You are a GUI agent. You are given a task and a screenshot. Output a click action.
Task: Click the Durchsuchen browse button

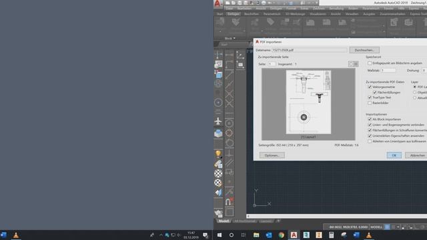pos(364,50)
